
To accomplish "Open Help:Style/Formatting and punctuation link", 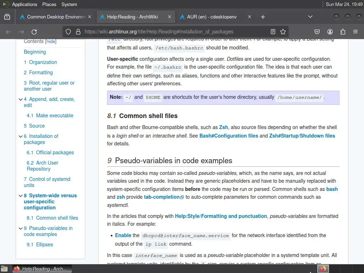I will coord(221,216).
